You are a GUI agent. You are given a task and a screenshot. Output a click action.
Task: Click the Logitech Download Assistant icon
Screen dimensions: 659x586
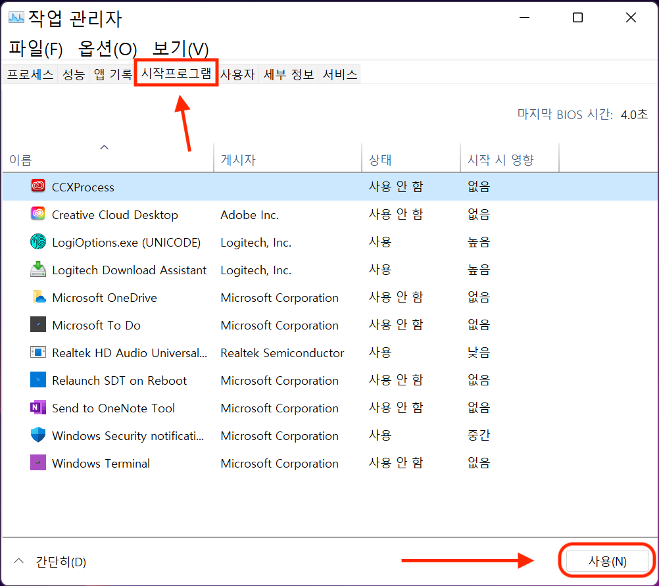pyautogui.click(x=38, y=269)
